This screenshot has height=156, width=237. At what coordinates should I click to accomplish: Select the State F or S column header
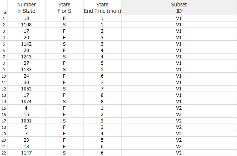64,8
